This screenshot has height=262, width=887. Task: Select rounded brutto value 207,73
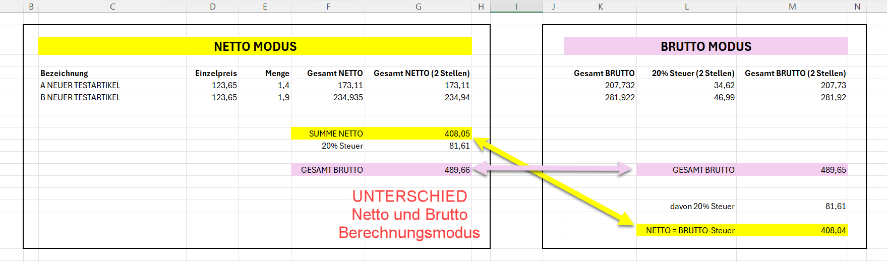point(792,85)
